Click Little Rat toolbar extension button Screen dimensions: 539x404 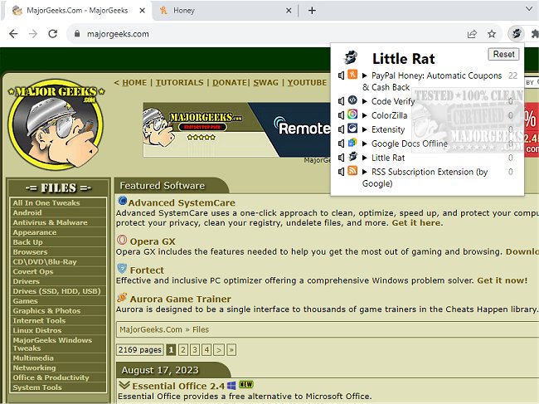(516, 34)
